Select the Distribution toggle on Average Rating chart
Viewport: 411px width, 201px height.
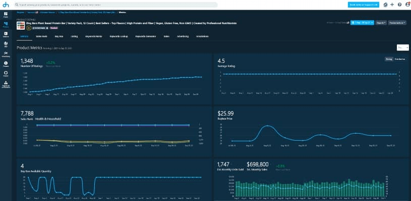tap(400, 59)
